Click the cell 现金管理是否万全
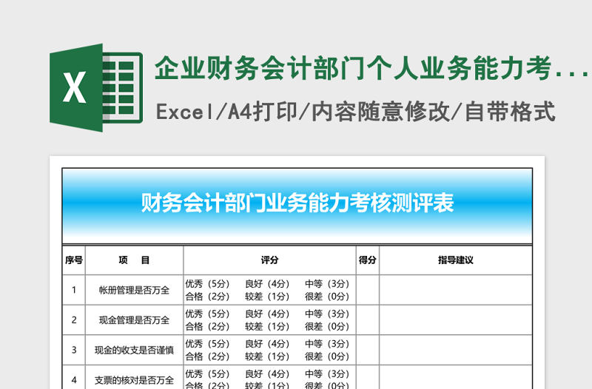Image resolution: width=592 pixels, height=389 pixels. tap(135, 320)
